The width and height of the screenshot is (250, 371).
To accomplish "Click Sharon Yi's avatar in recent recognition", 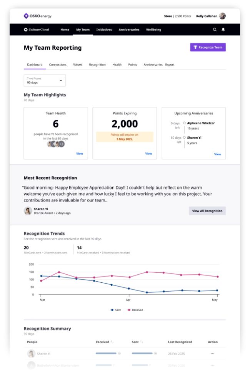I will pos(27,211).
